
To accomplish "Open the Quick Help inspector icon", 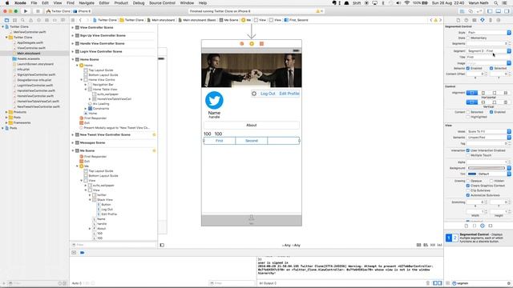I will 467,20.
